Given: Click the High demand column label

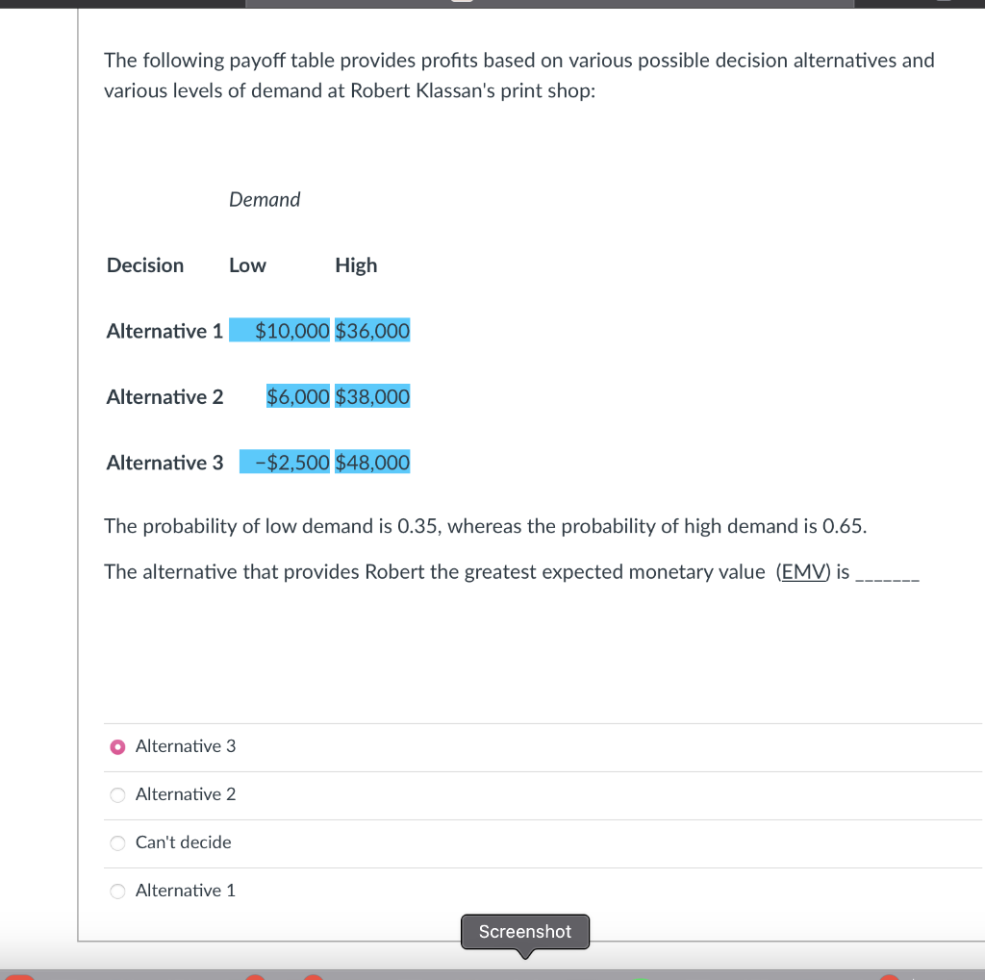Looking at the screenshot, I should click(356, 264).
